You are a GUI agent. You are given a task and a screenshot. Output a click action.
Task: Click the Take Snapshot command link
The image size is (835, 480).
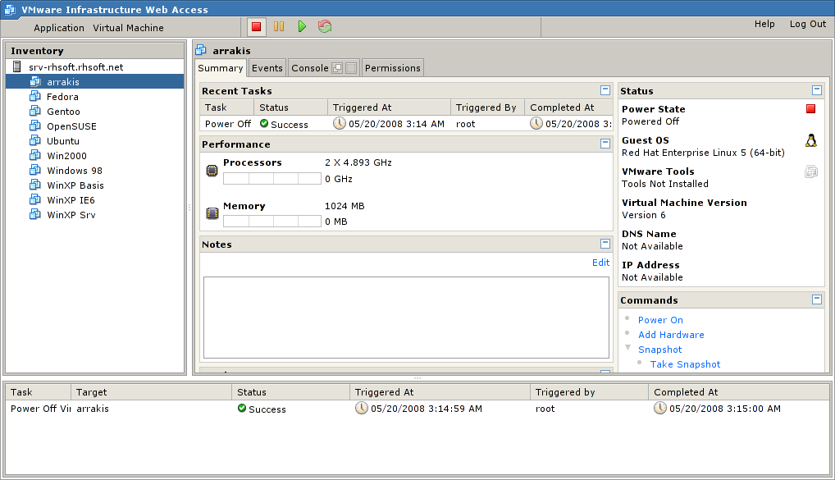pyautogui.click(x=685, y=364)
